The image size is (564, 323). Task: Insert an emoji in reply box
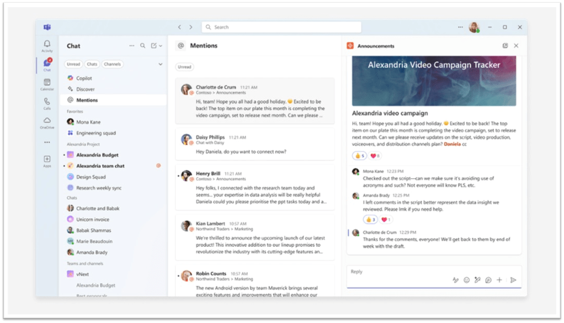pyautogui.click(x=466, y=280)
